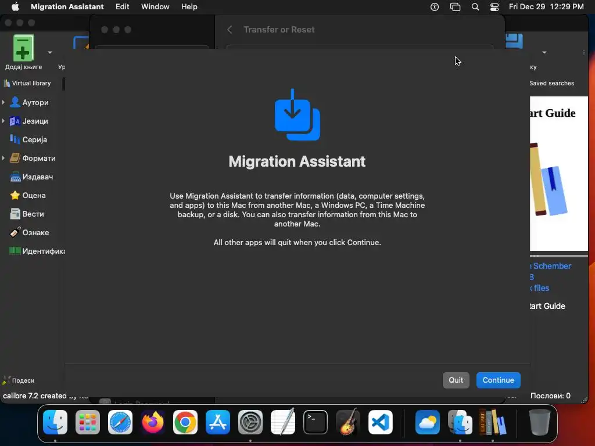Select the Вести news icon in calibre
Viewport: 595px width, 446px height.
click(x=15, y=214)
